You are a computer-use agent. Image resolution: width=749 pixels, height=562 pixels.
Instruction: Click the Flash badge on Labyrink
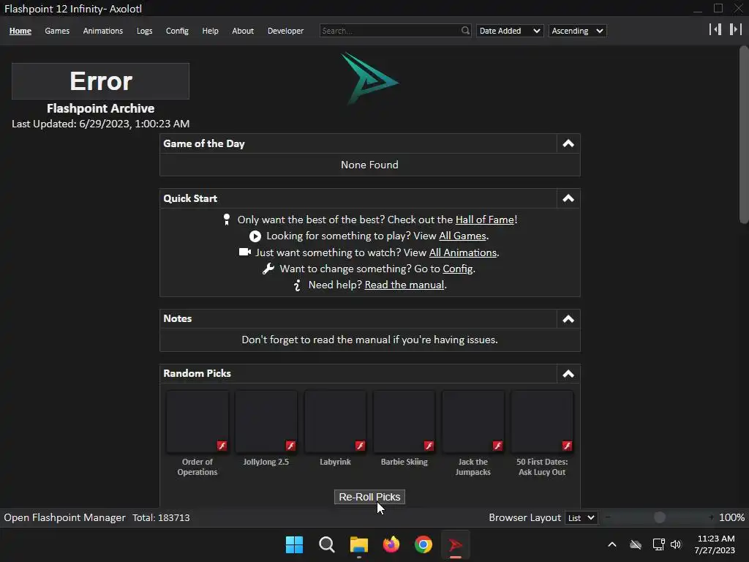[x=360, y=446]
